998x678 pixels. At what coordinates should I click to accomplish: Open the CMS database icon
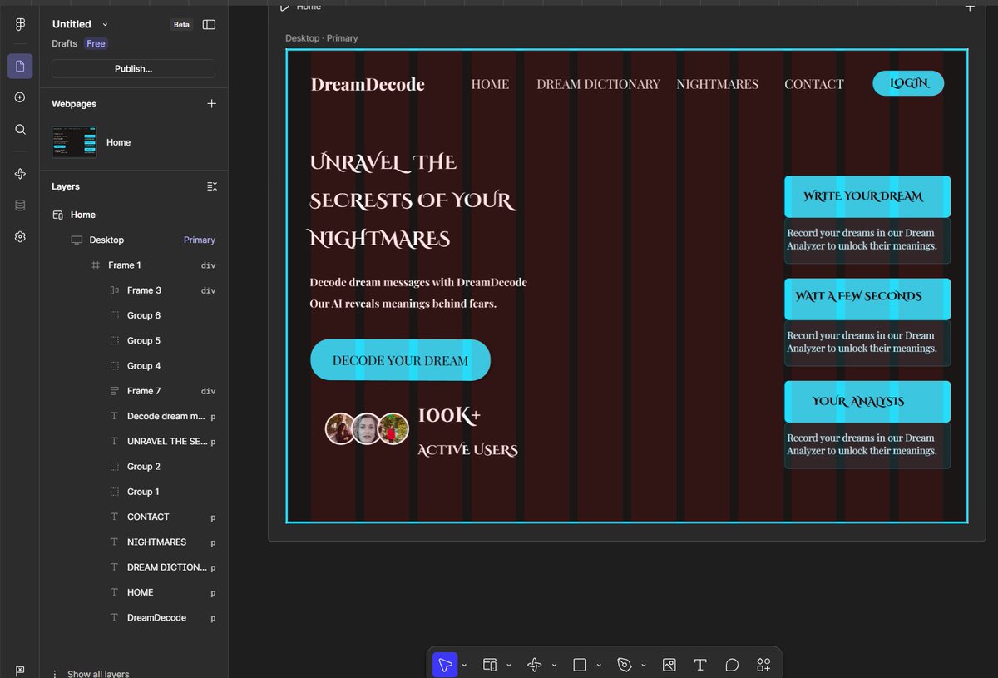(x=20, y=205)
